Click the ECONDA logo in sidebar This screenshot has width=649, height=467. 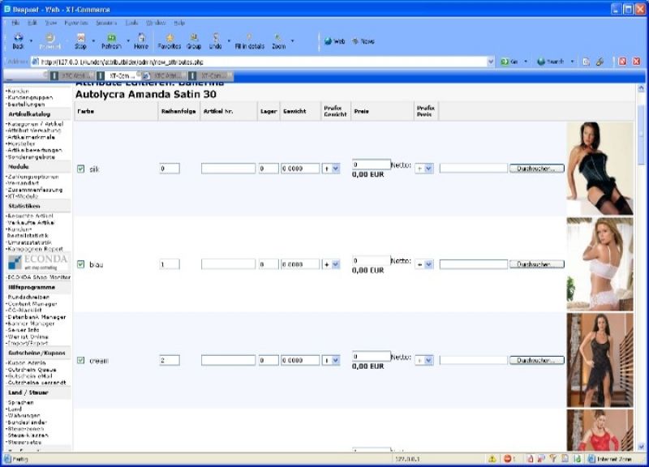coord(37,262)
